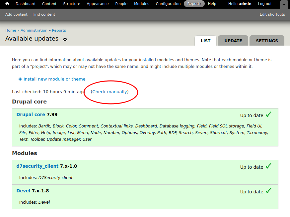Viewport: 290px width, 217px height.
Task: Open the Modules menu
Action: pos(141,4)
